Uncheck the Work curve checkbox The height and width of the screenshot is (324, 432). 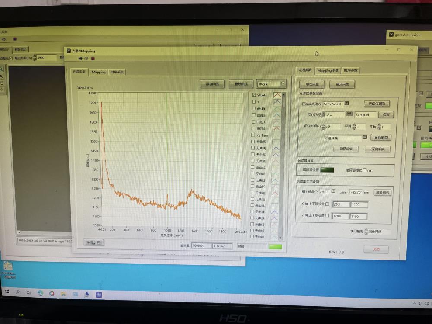click(254, 95)
